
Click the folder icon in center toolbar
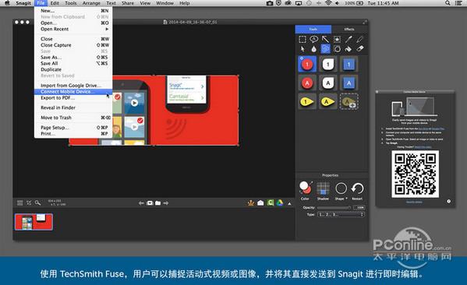157,203
